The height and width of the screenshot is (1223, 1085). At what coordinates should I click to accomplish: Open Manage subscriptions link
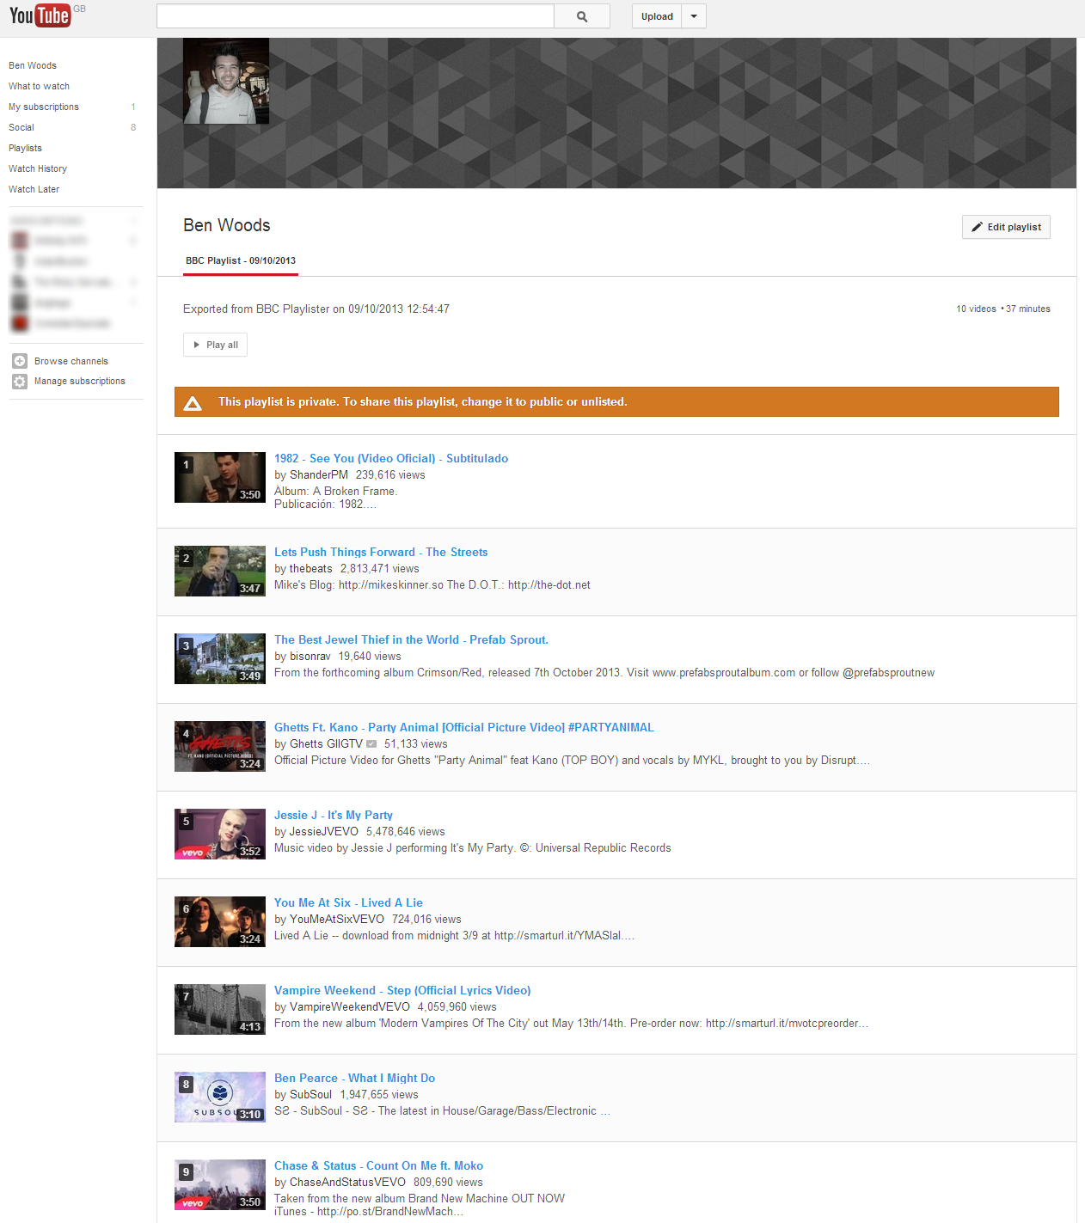[x=80, y=381]
